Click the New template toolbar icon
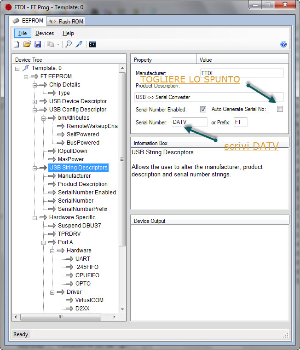The image size is (300, 350). 16,44
